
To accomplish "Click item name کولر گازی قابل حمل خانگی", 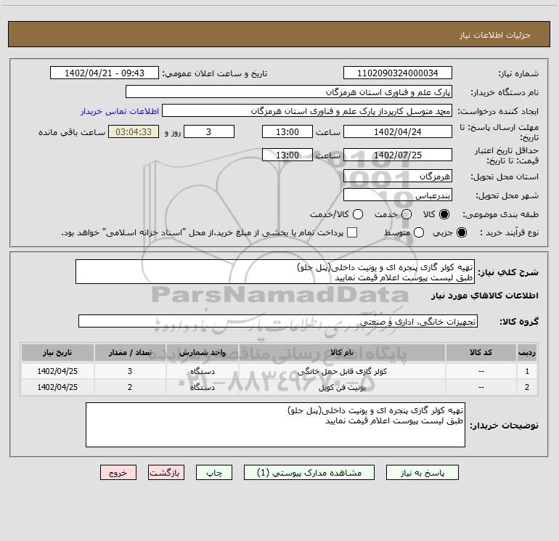I will click(342, 371).
